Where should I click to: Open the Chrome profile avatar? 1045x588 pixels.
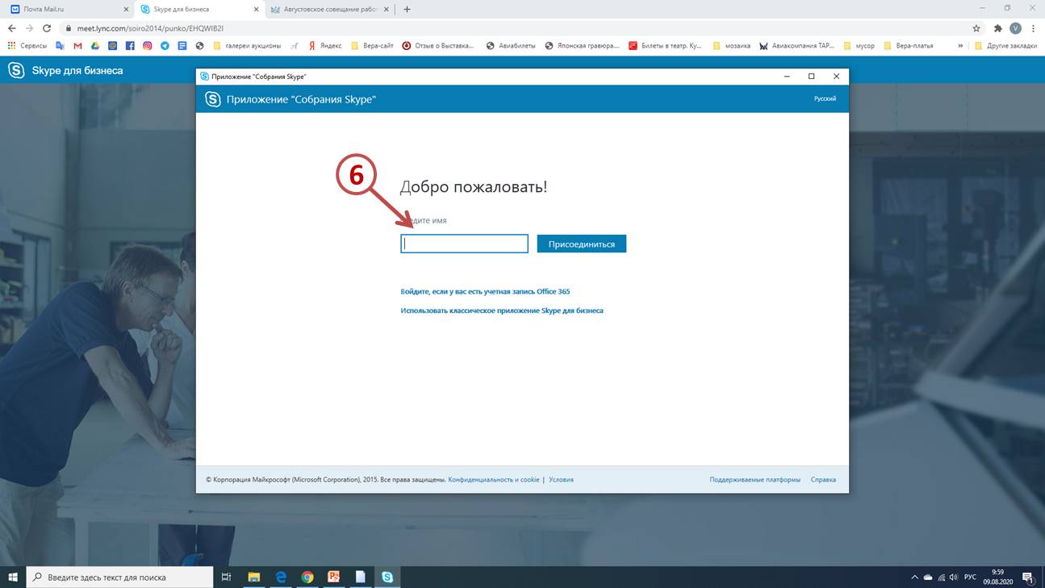point(1015,28)
